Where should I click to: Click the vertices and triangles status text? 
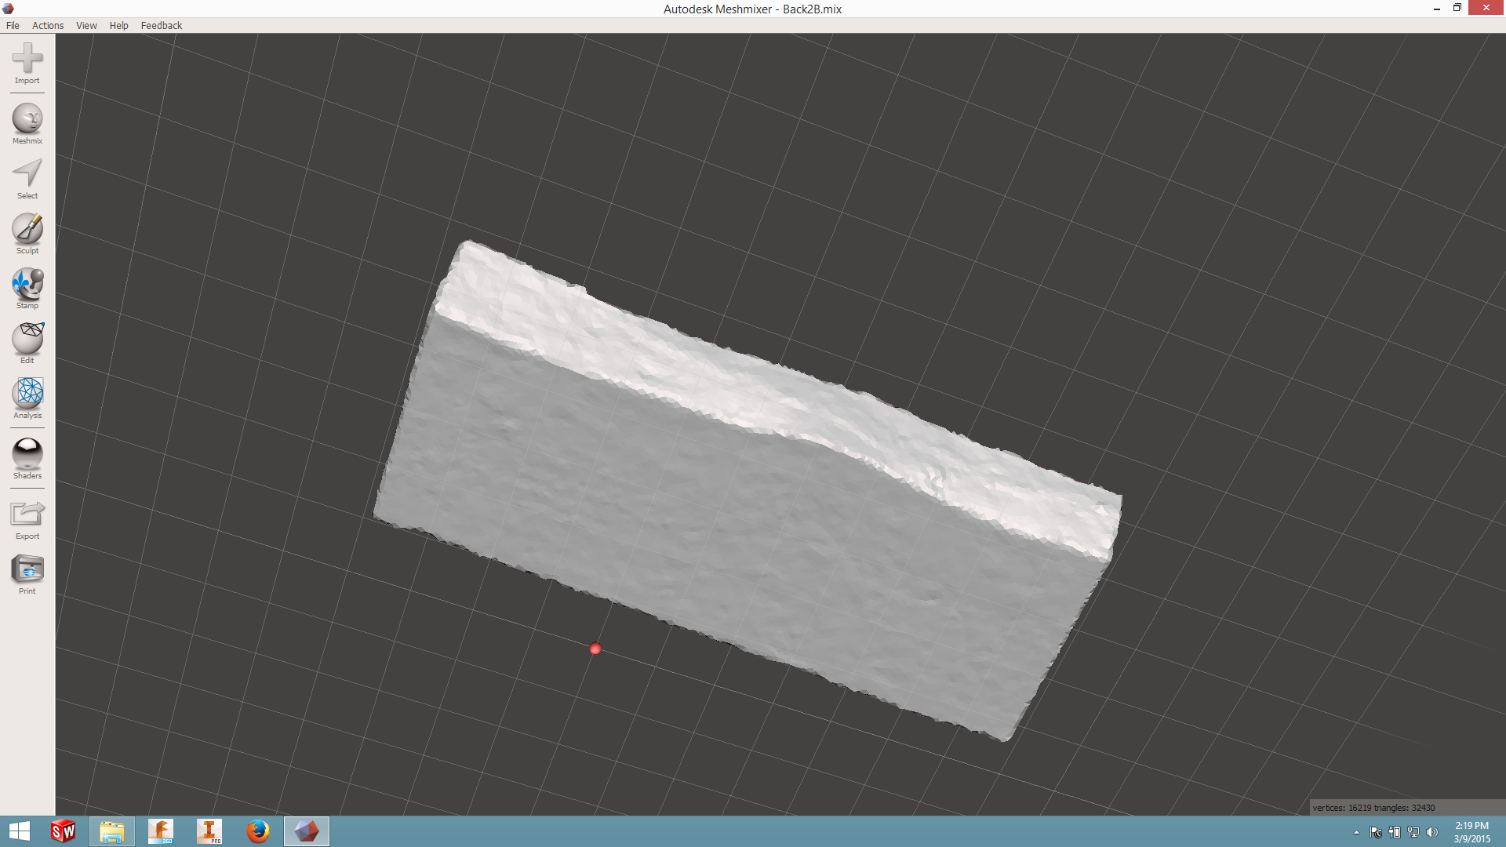(x=1373, y=808)
